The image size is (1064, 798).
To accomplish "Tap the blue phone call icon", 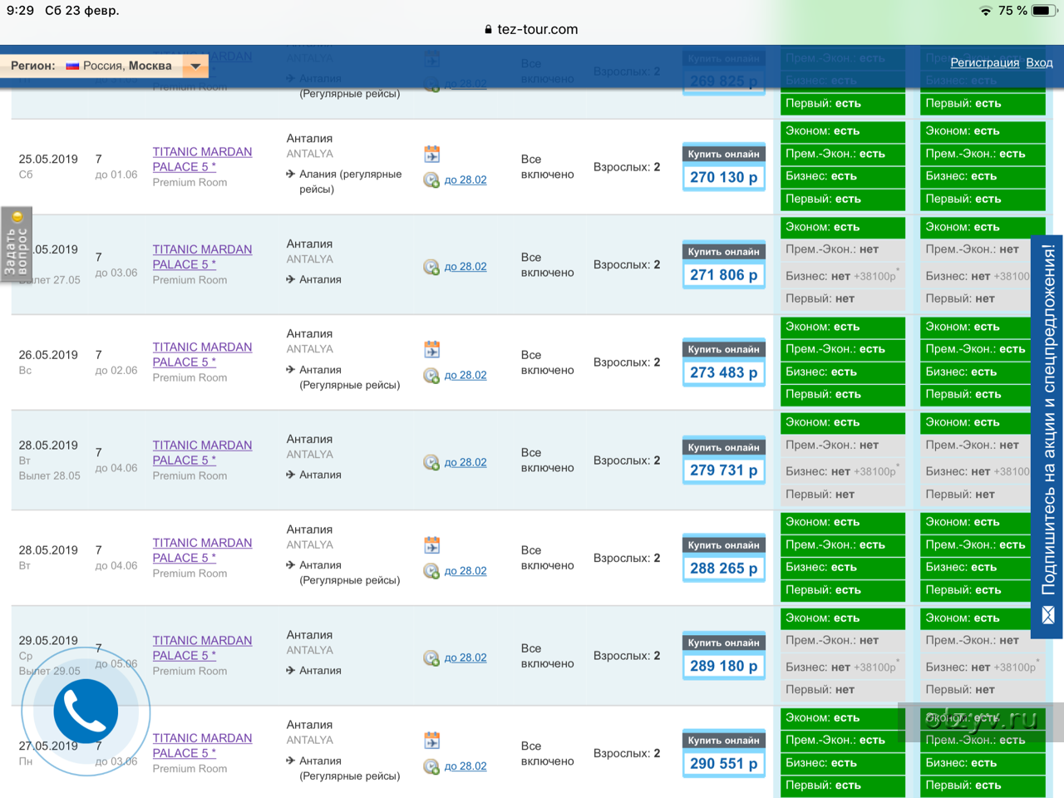I will coord(86,712).
